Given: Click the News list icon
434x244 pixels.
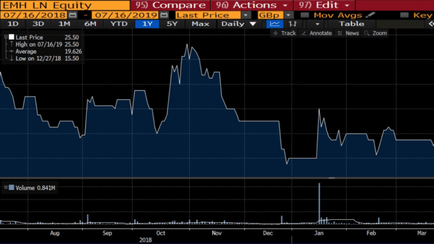Looking at the screenshot, I should tap(340, 33).
